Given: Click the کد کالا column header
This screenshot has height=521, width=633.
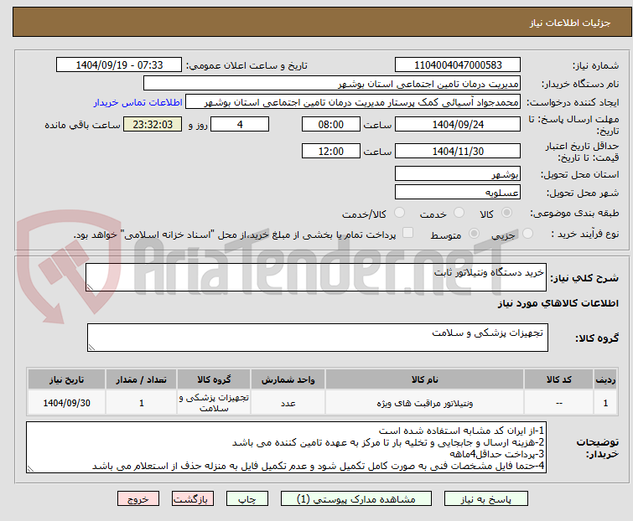Looking at the screenshot, I should pyautogui.click(x=558, y=379).
